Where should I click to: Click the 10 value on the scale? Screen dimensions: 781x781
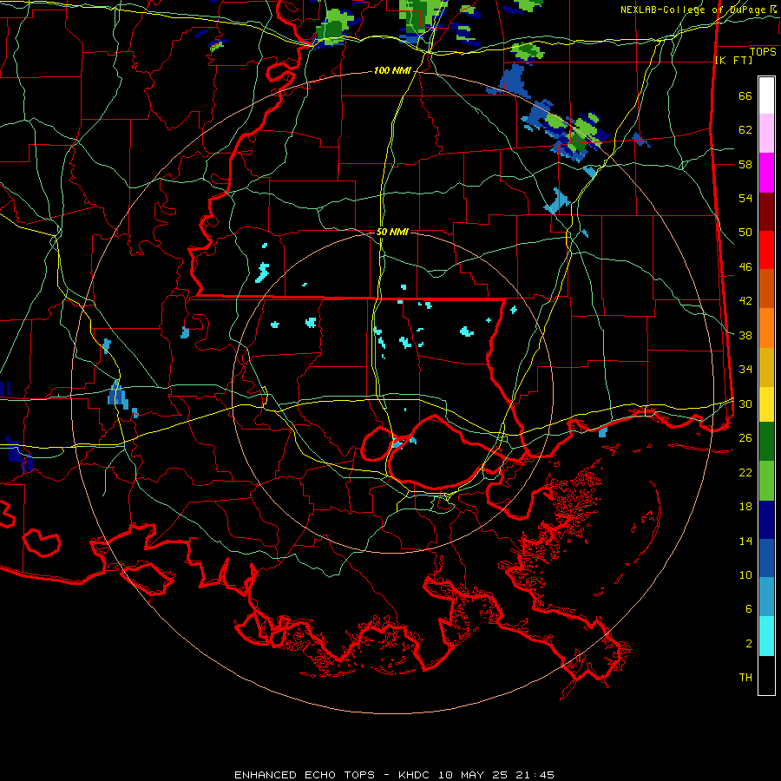[745, 574]
